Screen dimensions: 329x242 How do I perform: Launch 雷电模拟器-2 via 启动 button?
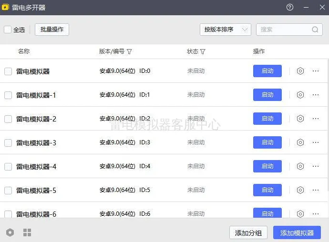(x=267, y=119)
